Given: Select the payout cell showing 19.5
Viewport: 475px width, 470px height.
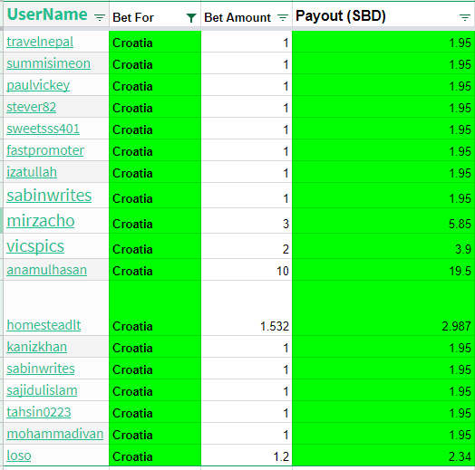Looking at the screenshot, I should [383, 270].
